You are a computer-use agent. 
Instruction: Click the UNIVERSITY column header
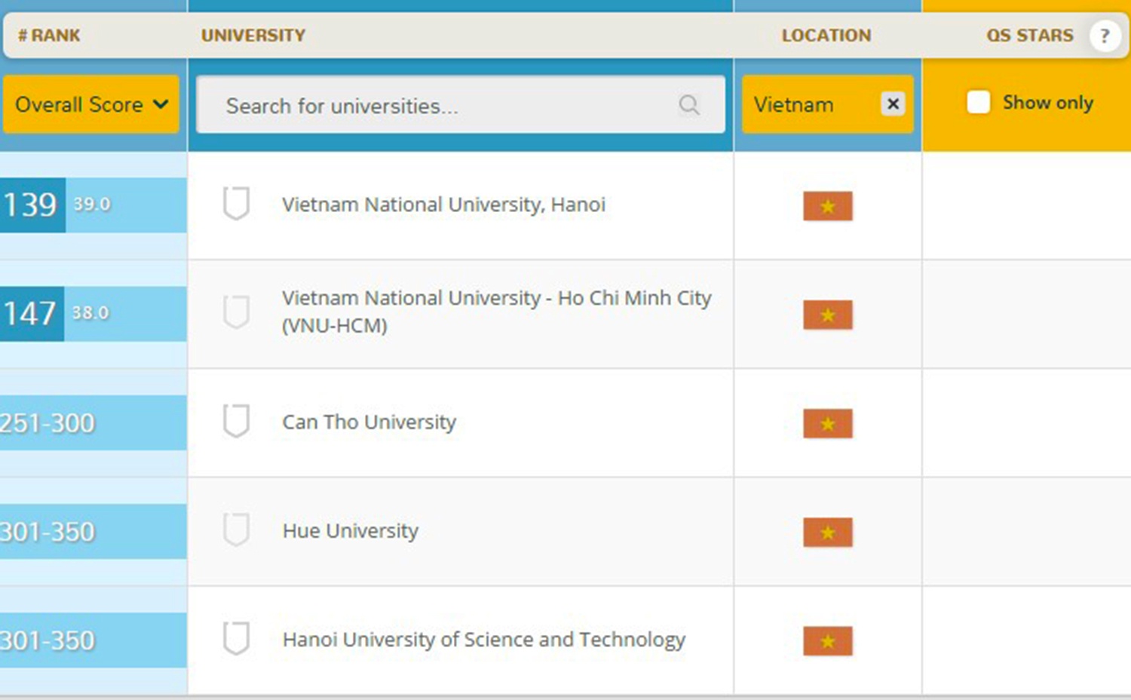pos(253,35)
